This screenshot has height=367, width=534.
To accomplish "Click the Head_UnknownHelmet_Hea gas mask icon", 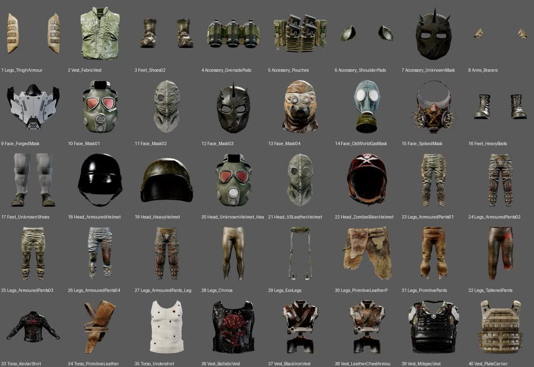I will (x=234, y=180).
